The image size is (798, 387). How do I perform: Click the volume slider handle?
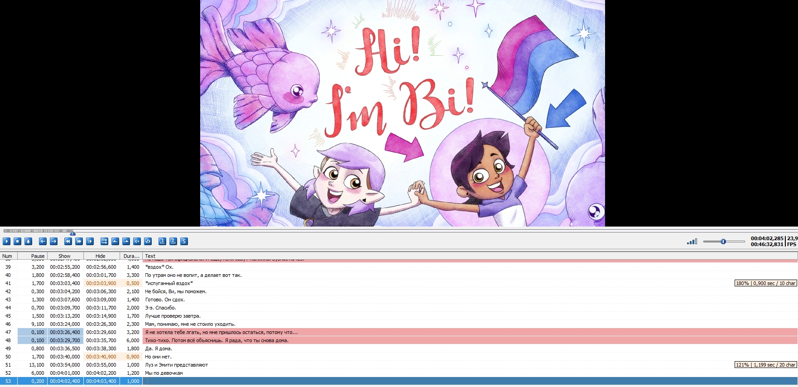[723, 242]
